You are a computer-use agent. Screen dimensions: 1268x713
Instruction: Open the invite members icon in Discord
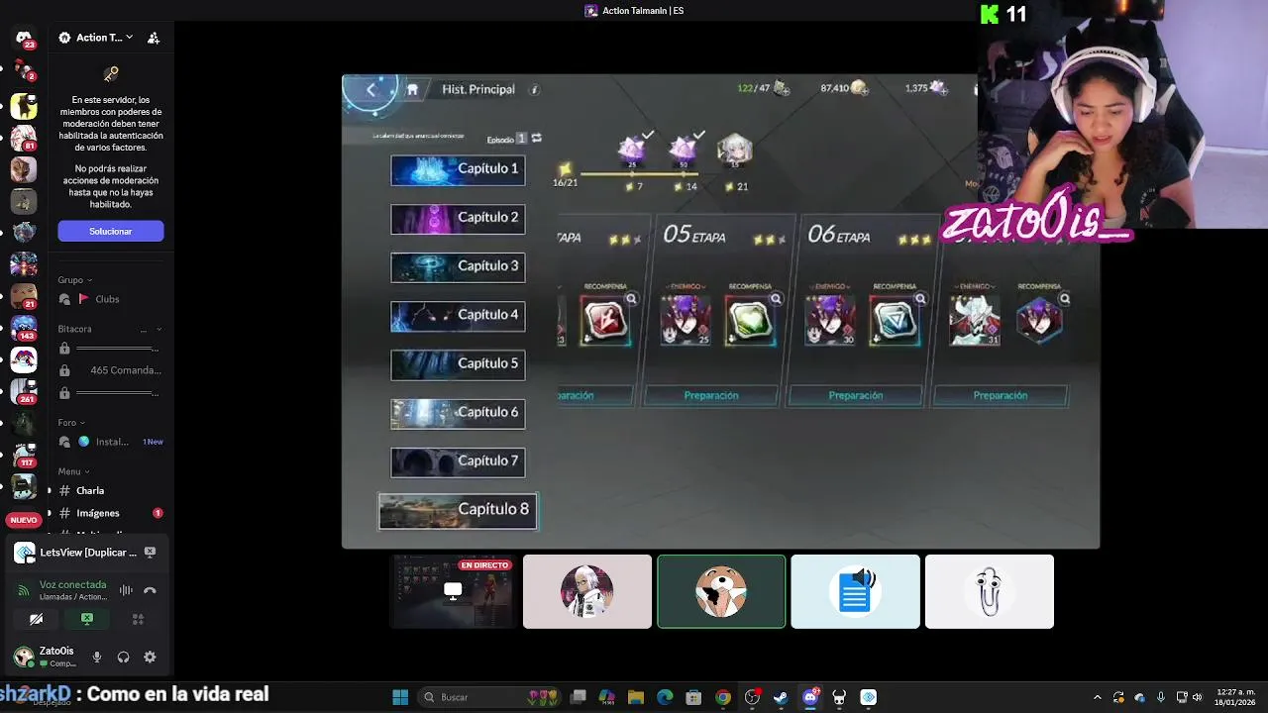(x=154, y=38)
